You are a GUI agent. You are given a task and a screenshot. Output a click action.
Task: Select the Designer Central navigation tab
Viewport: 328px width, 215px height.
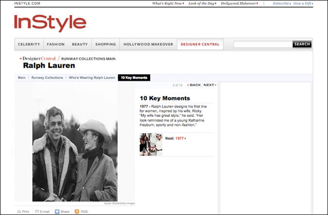point(200,44)
